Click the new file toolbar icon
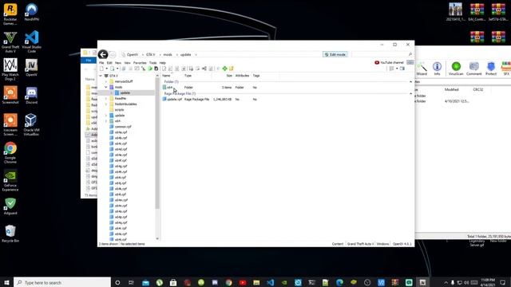This screenshot has height=287, width=511. (x=101, y=69)
